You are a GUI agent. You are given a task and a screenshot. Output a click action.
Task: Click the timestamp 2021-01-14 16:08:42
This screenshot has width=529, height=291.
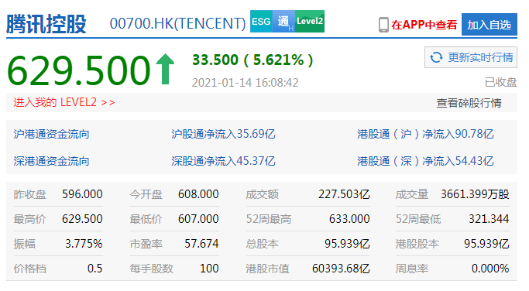[246, 83]
